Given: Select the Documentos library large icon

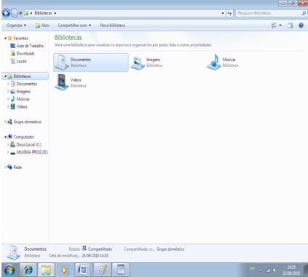Looking at the screenshot, I should pyautogui.click(x=62, y=63).
